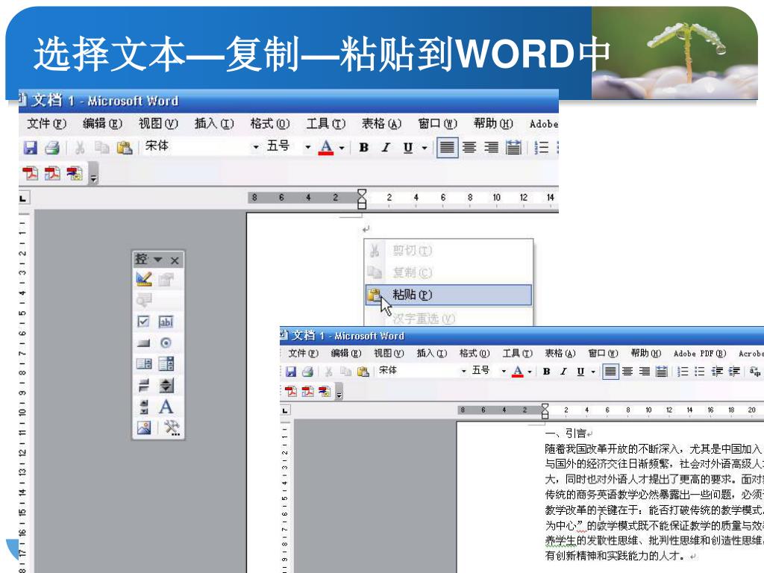The height and width of the screenshot is (573, 764).
Task: Toggle Design Mode in the control toolbox
Action: tap(144, 279)
